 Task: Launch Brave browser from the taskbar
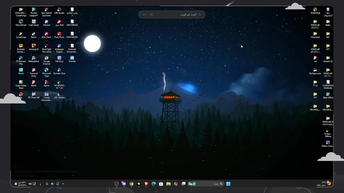coord(146,184)
